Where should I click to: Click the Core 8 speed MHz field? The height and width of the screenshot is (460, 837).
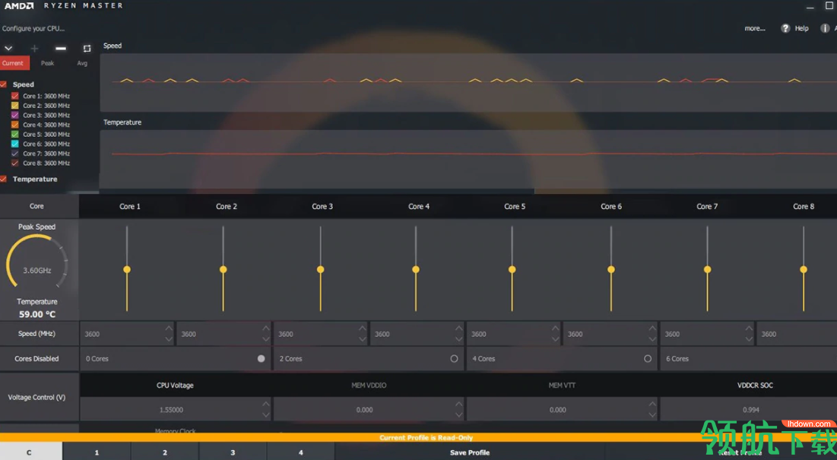click(x=797, y=334)
